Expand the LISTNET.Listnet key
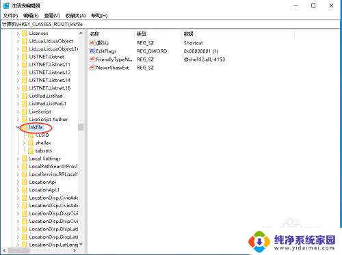342x255 pixels. pyautogui.click(x=18, y=57)
